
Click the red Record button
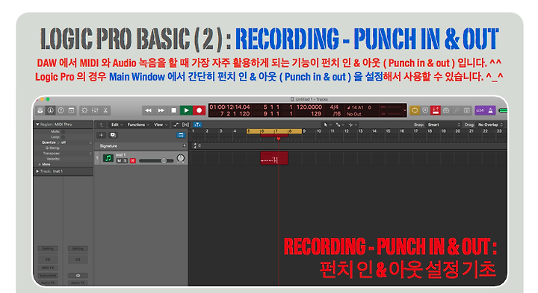199,110
